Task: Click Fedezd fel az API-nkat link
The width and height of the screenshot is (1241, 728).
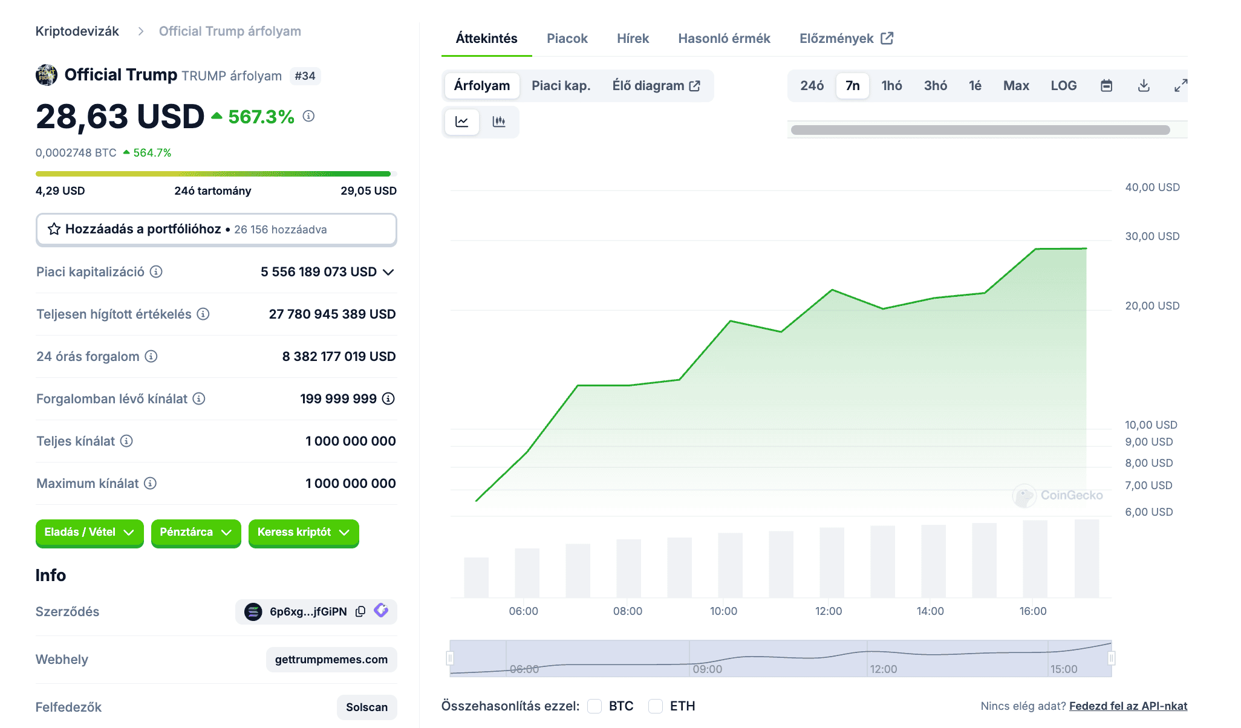Action: (x=1128, y=706)
